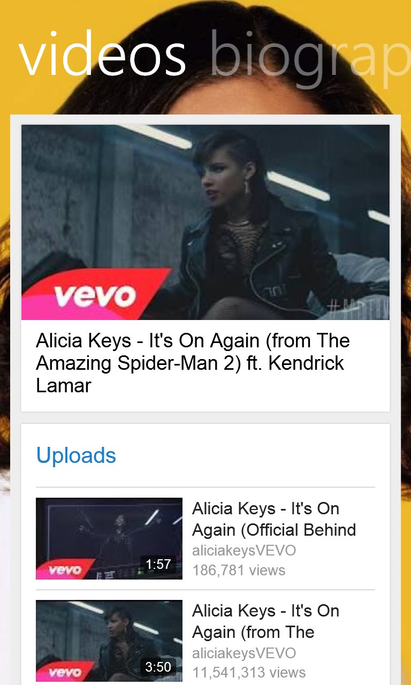This screenshot has height=685, width=411.
Task: Switch to the videos tab
Action: tap(102, 54)
